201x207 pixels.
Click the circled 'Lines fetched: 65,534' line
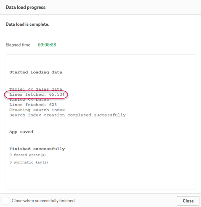37,94
